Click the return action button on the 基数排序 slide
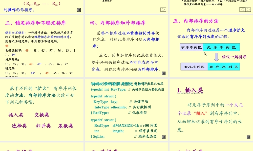The width and height of the screenshot is (253, 151). click(79, 10)
